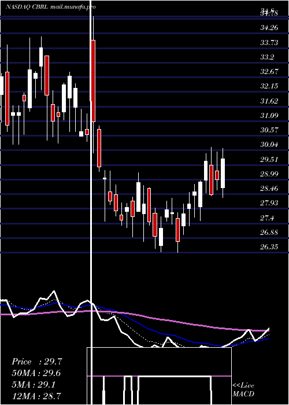Click the 30.04 price axis label
This screenshot has width=289, height=405.
point(269,145)
